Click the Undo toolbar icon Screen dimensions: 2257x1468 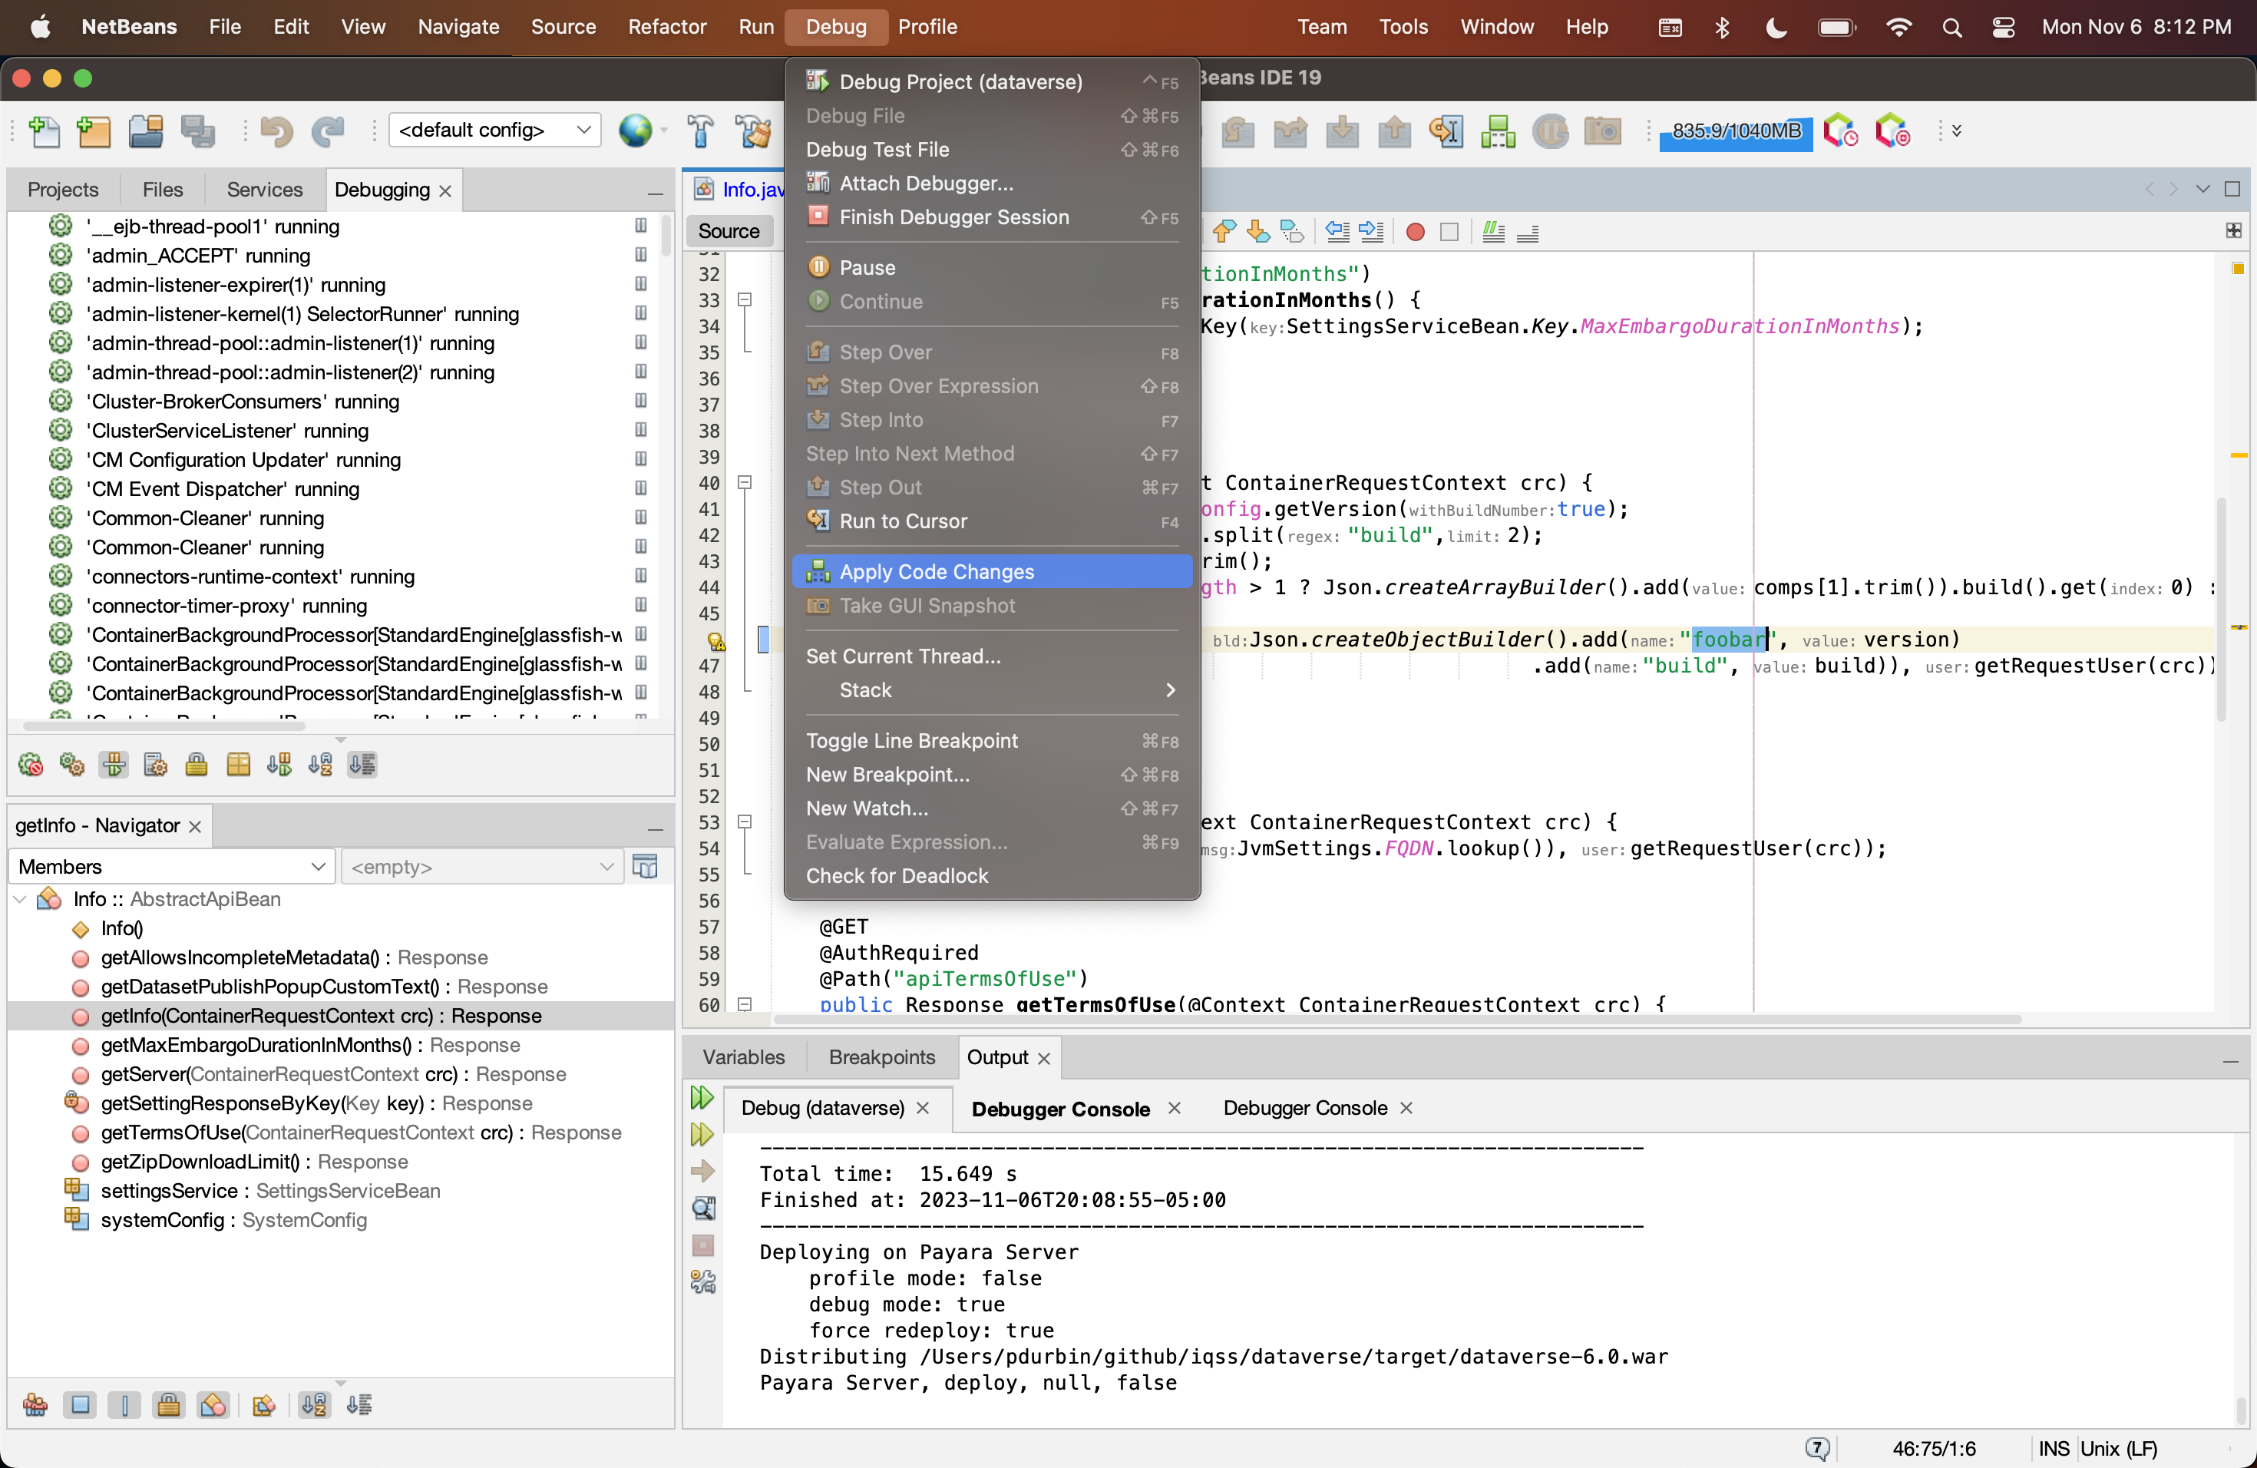click(276, 131)
